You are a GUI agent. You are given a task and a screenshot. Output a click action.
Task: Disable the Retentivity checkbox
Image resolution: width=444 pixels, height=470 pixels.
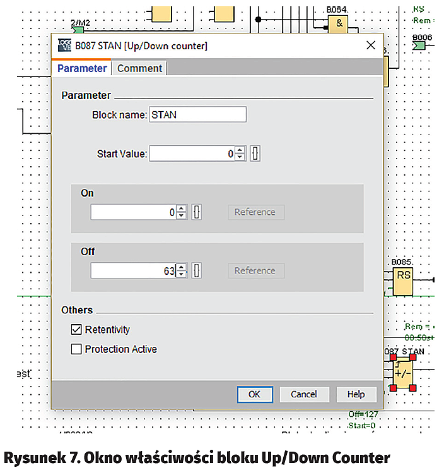(x=77, y=330)
